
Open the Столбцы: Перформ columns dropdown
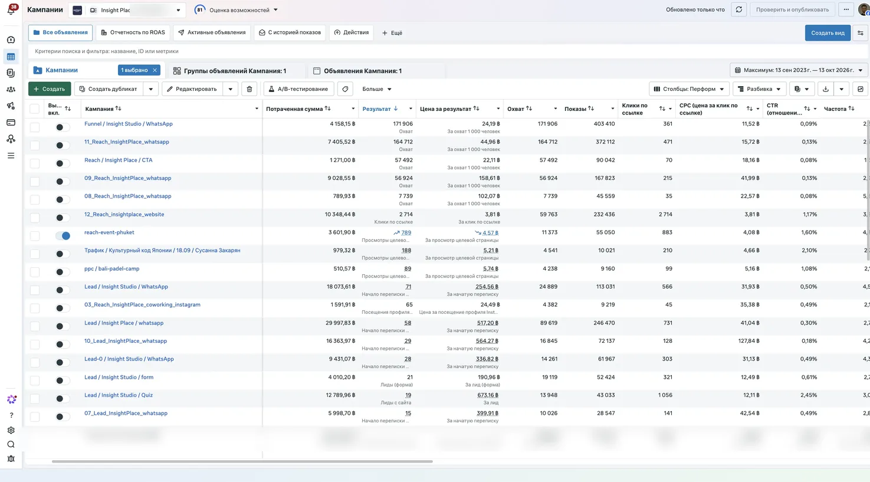pyautogui.click(x=688, y=89)
